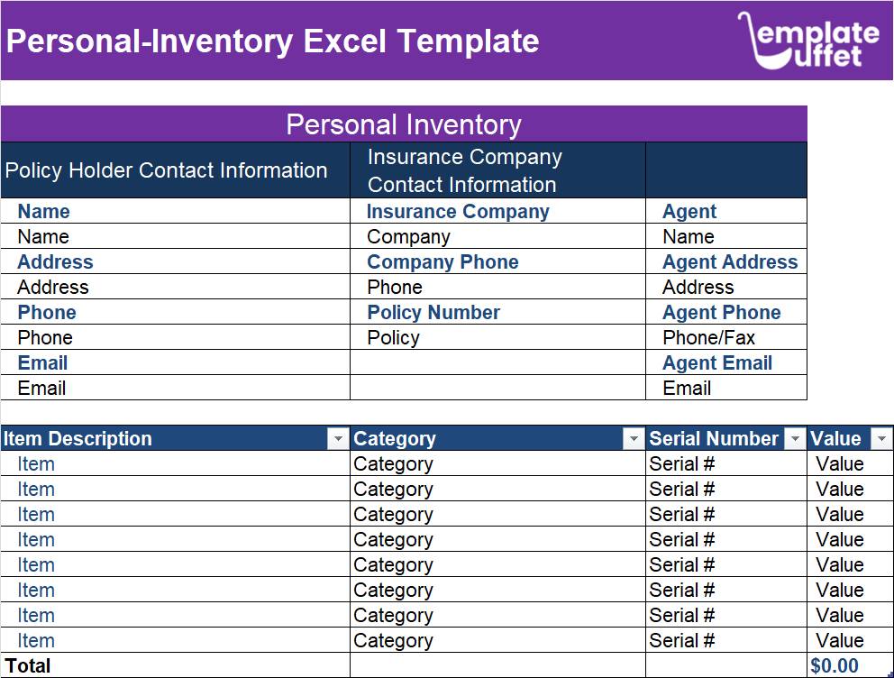The image size is (894, 678).
Task: Select the first Value cell in table
Action: (x=850, y=463)
